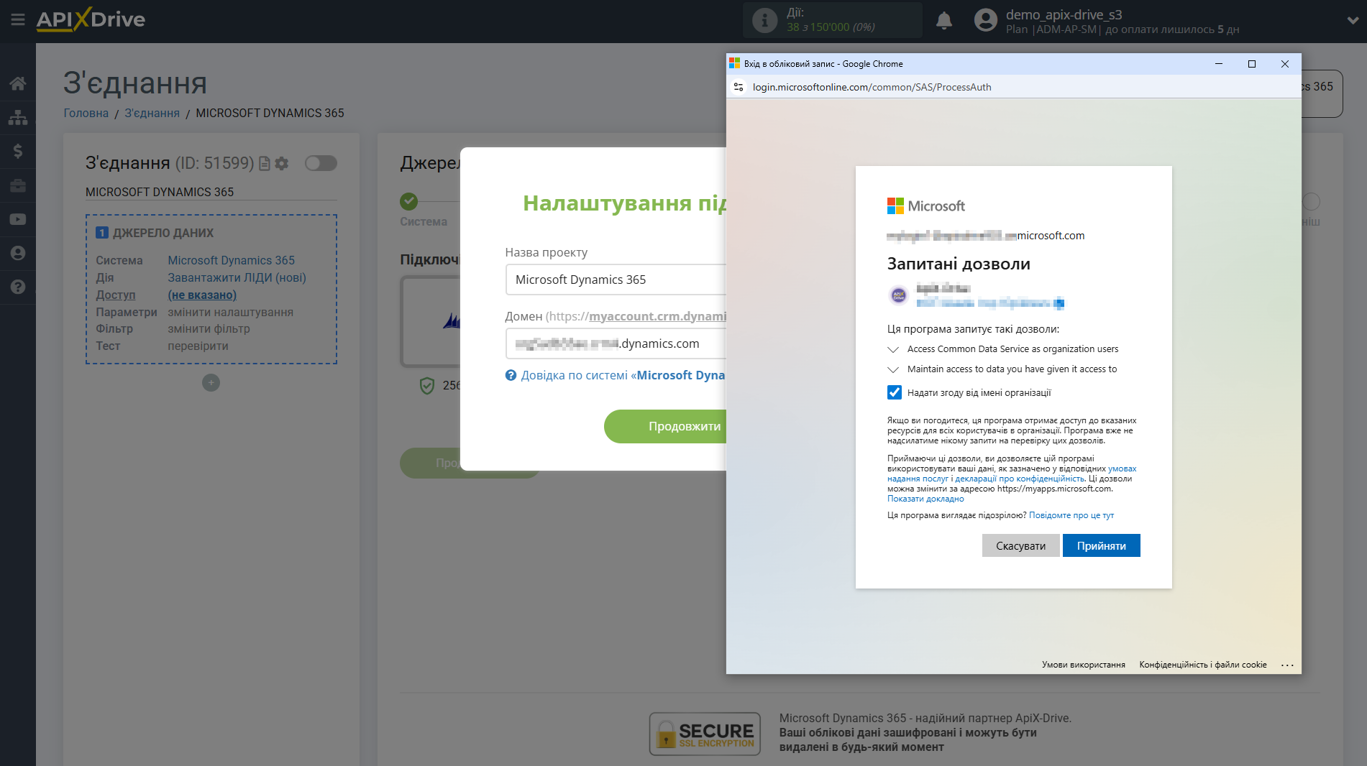Click змінити налаштування link

click(x=230, y=312)
